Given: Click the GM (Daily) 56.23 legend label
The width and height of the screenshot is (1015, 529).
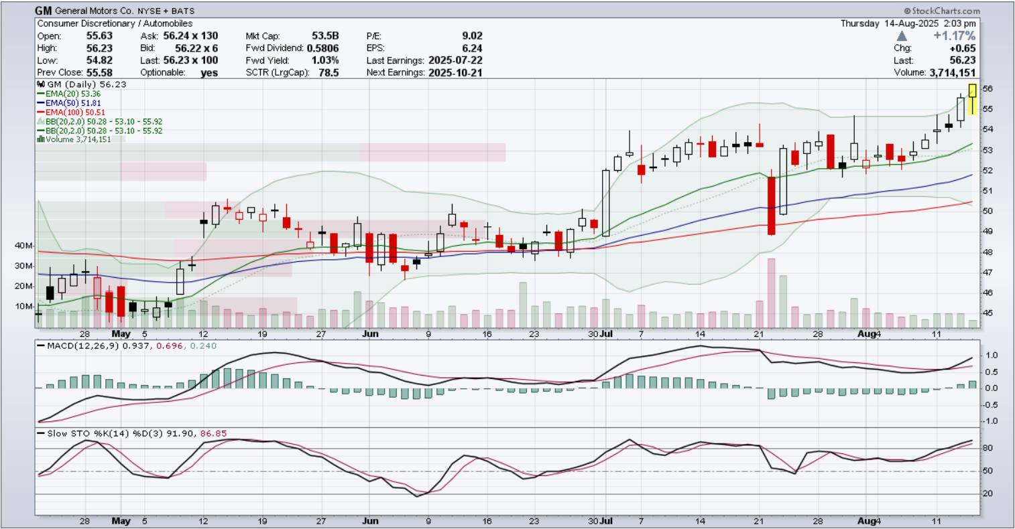Looking at the screenshot, I should click(88, 85).
